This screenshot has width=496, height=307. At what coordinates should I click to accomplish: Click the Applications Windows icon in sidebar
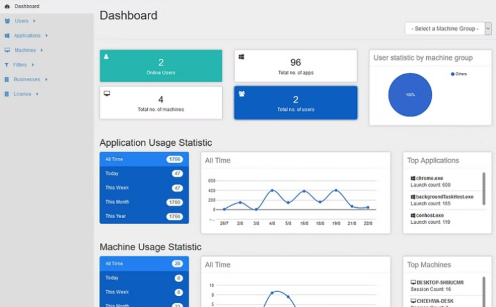7,36
